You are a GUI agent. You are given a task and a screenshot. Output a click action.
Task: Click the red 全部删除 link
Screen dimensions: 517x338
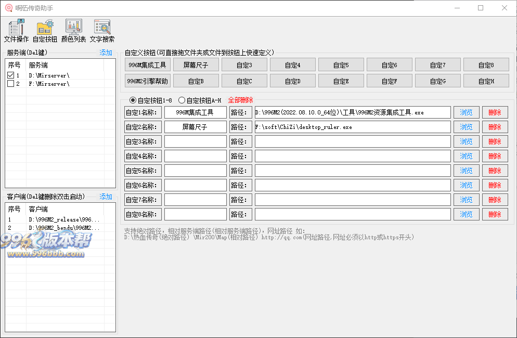point(240,100)
